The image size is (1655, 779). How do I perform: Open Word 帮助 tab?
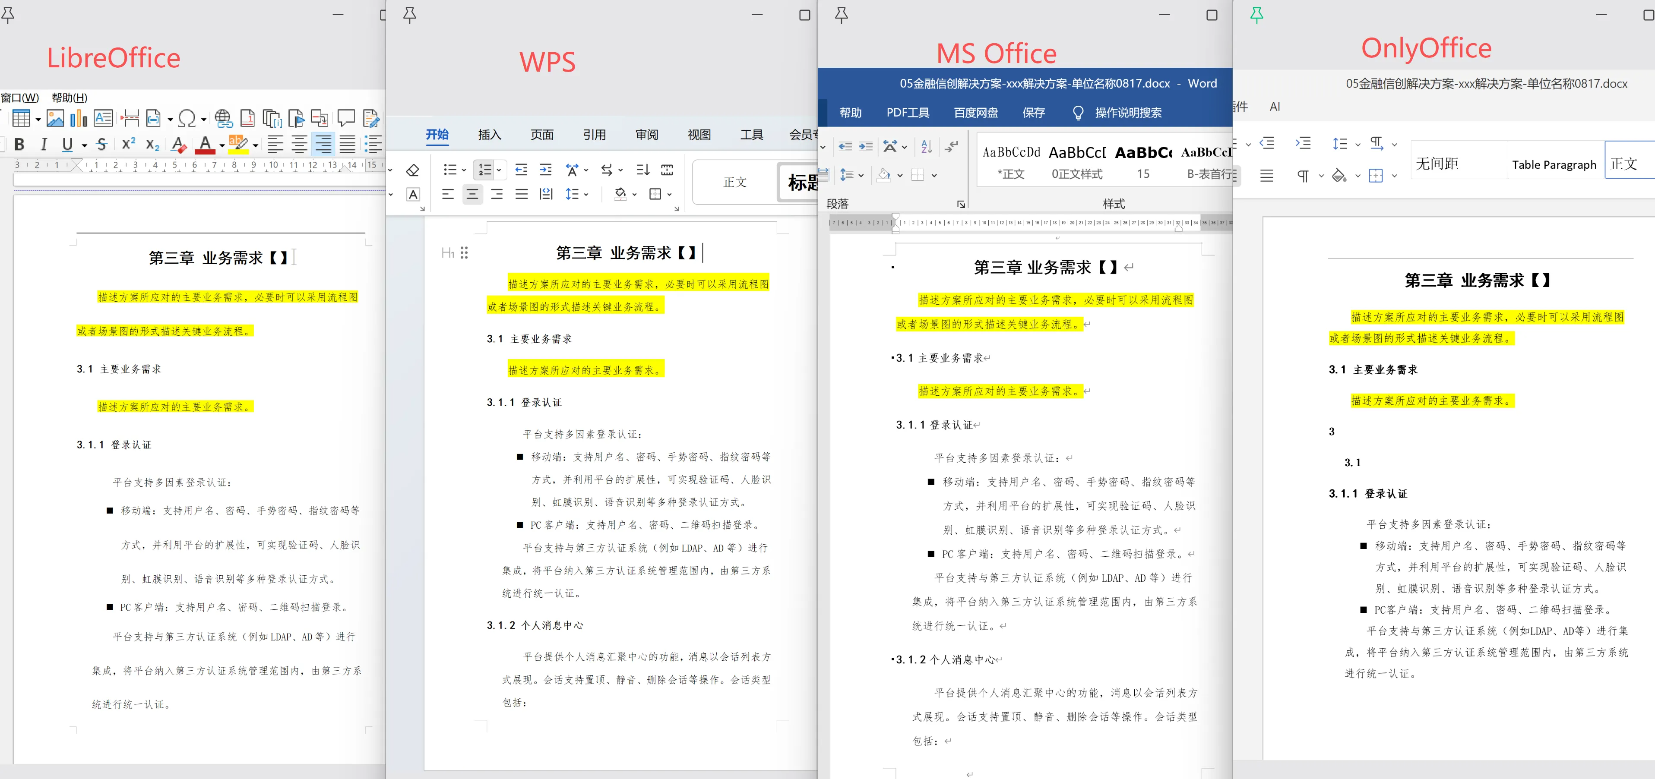[x=851, y=112]
